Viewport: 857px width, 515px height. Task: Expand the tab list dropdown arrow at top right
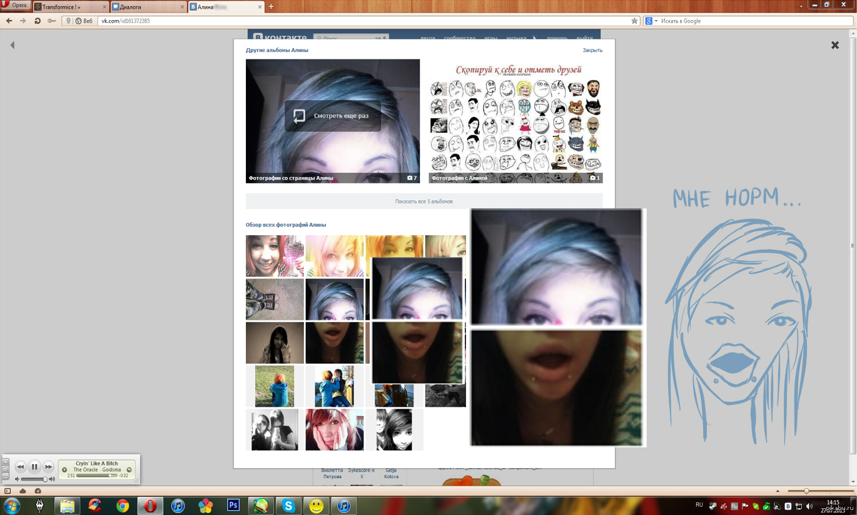(801, 6)
